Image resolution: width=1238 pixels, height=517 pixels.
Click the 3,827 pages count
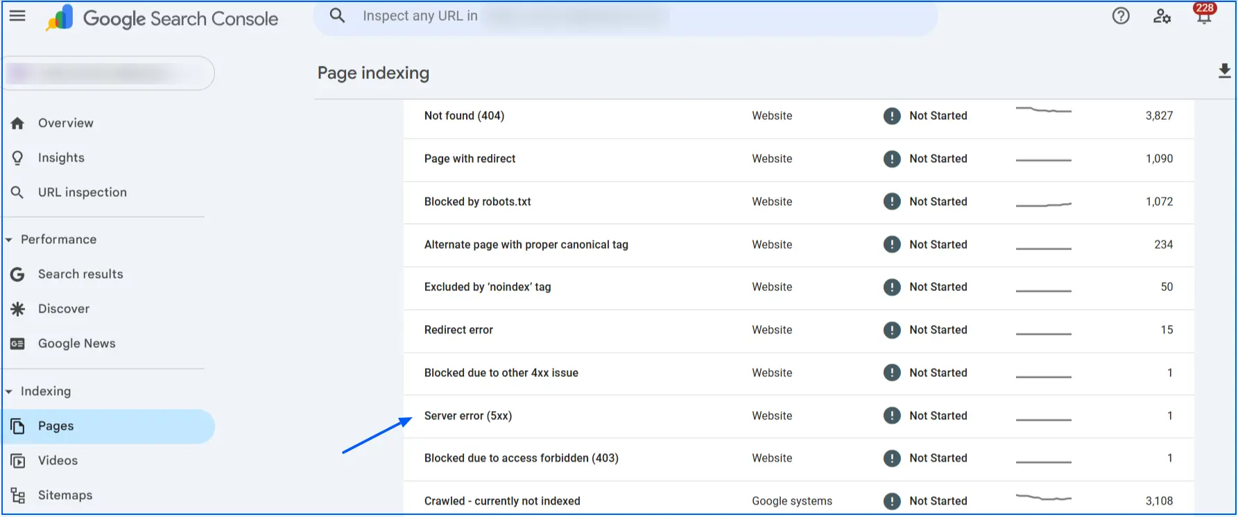pos(1159,116)
